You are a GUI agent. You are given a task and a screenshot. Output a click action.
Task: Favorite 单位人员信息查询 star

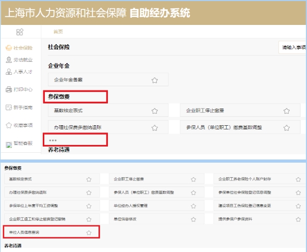click(89, 232)
